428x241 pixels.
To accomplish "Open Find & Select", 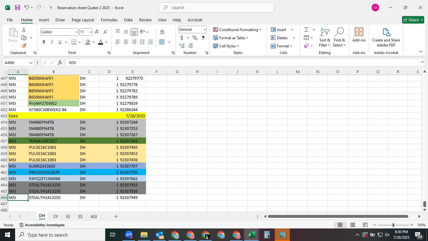I will click(x=339, y=37).
